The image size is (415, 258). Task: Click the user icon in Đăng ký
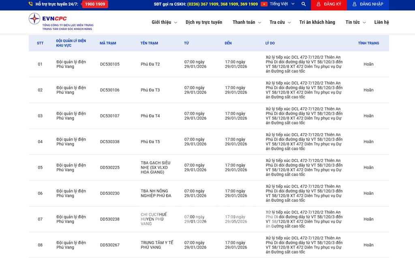click(x=319, y=4)
